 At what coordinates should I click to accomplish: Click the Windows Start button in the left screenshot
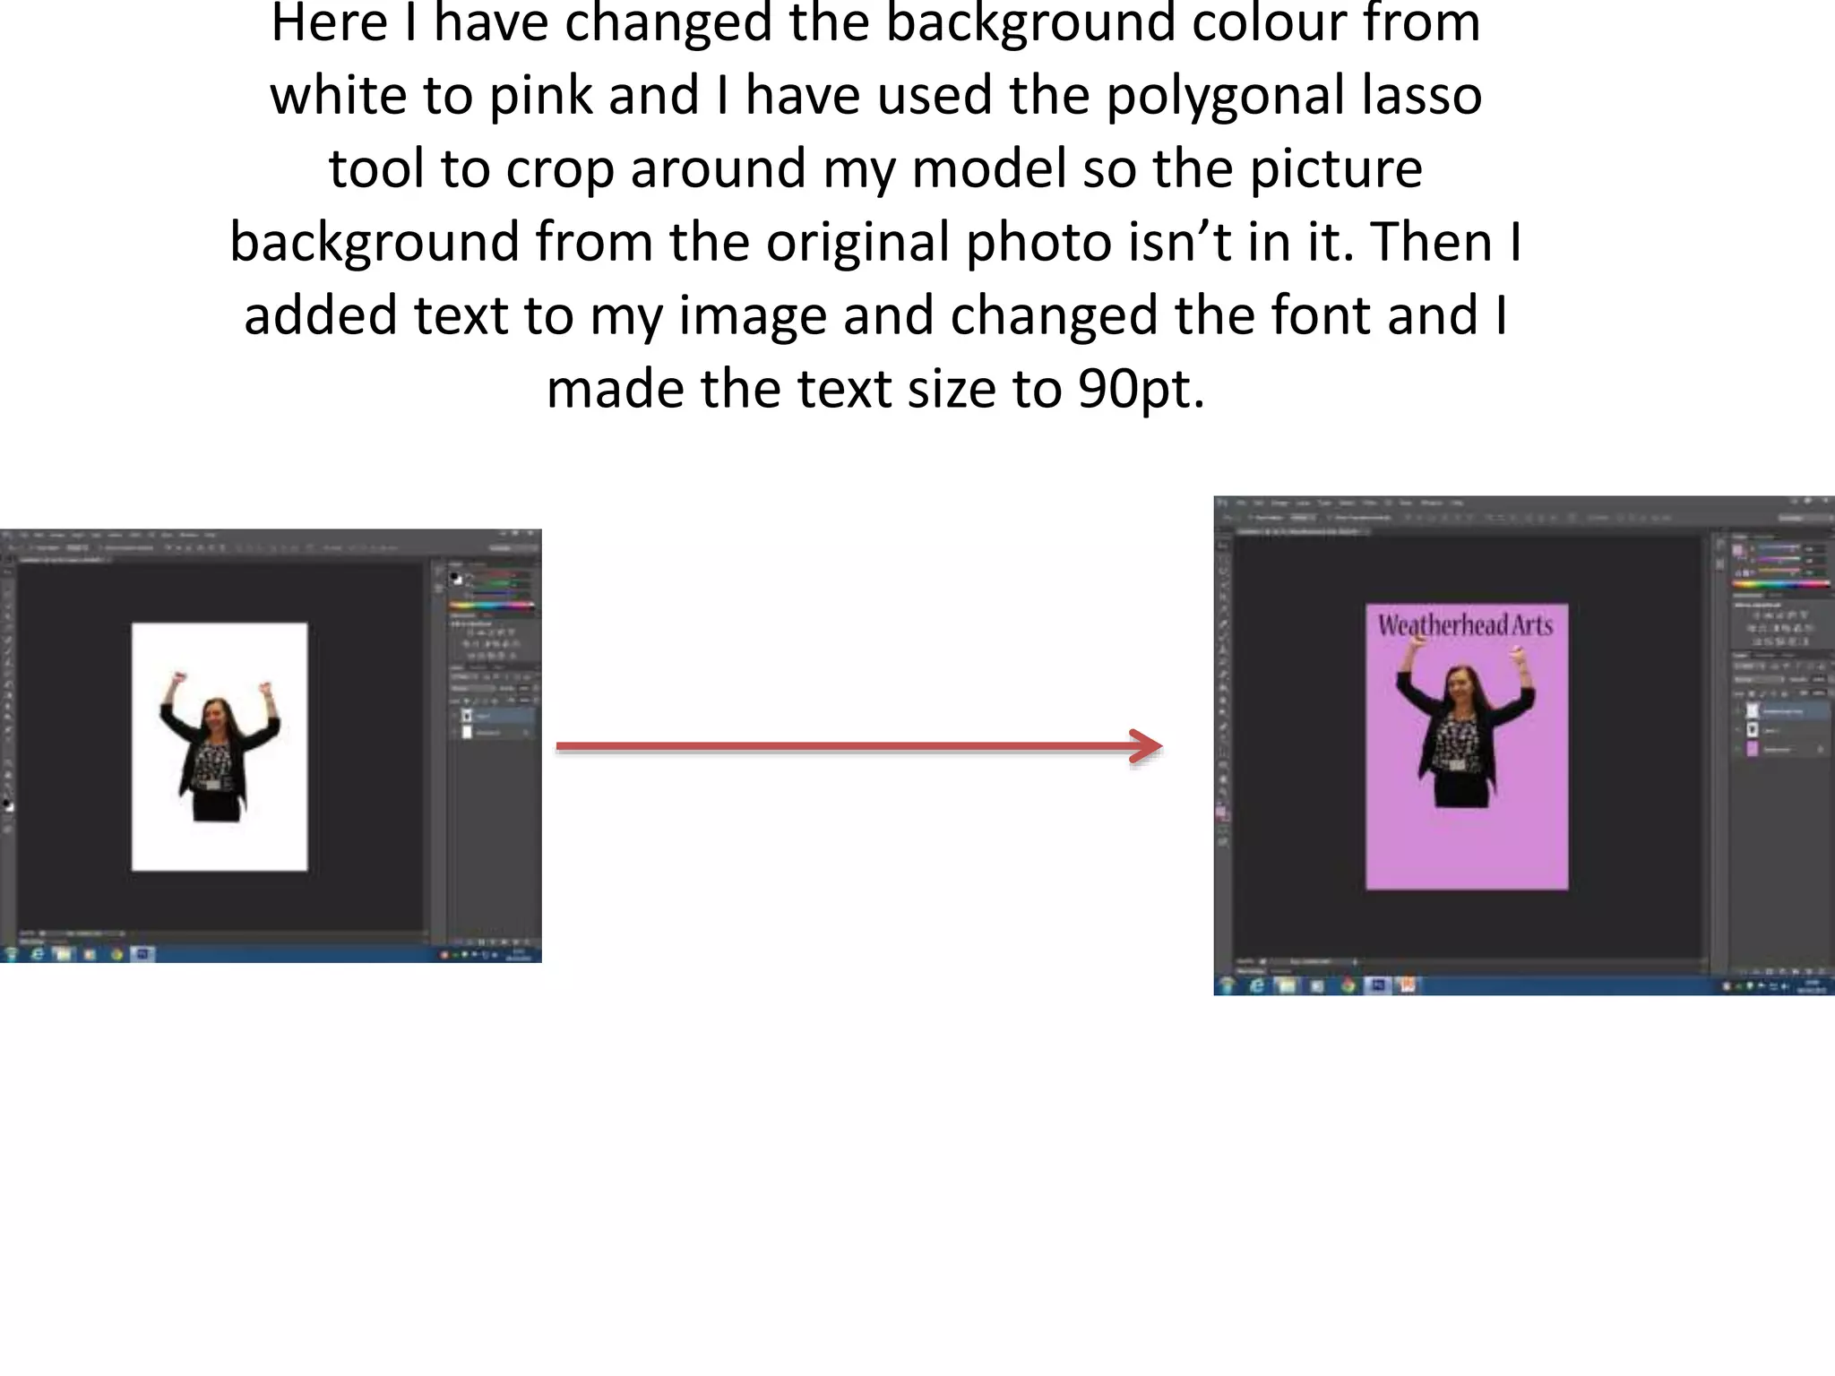click(x=11, y=954)
